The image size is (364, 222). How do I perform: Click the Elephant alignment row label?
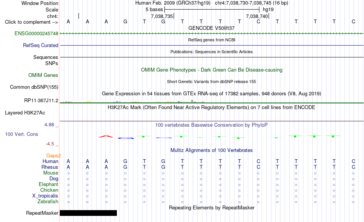click(x=48, y=184)
